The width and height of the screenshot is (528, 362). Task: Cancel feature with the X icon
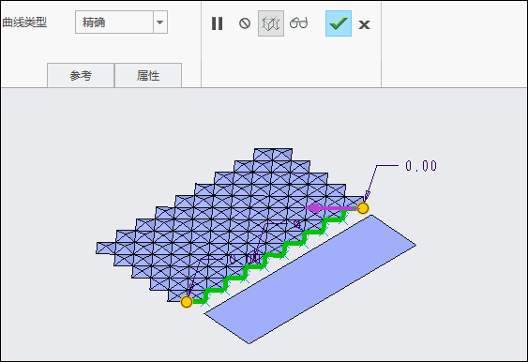click(364, 24)
